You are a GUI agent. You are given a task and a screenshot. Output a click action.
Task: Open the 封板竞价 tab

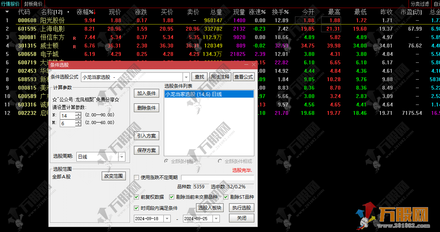tap(33, 4)
